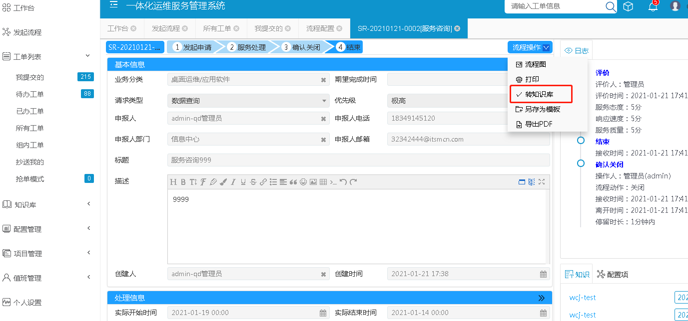Viewport: 688px width, 321px height.
Task: Toggle the 处理信息 section collapse arrows
Action: click(x=541, y=298)
